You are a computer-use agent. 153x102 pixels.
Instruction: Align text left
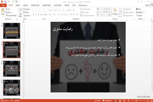click(59, 15)
